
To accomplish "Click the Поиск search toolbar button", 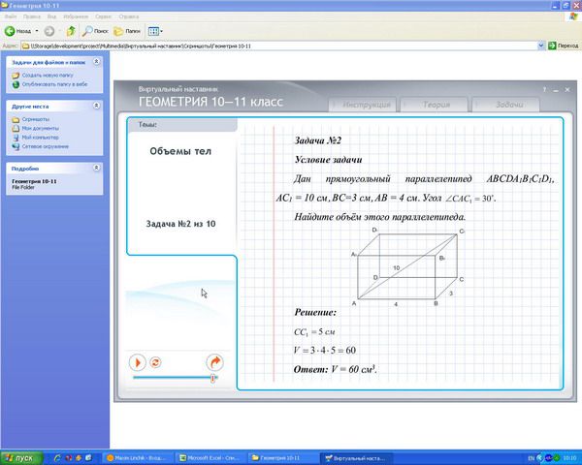I will tap(95, 31).
